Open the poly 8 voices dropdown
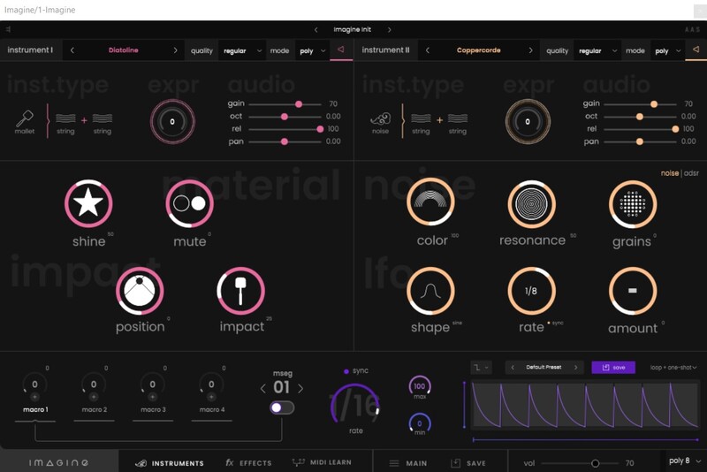Image resolution: width=707 pixels, height=472 pixels. click(684, 461)
